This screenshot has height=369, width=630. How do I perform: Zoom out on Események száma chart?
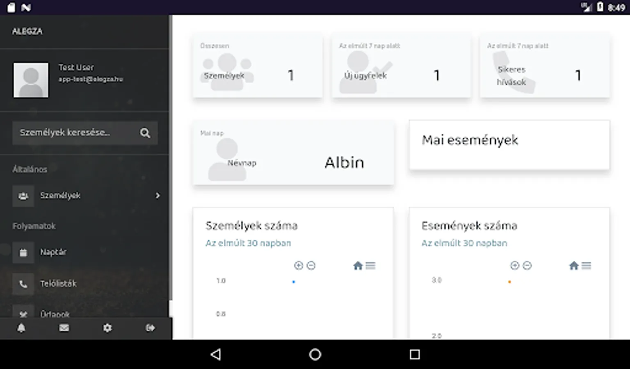point(527,266)
